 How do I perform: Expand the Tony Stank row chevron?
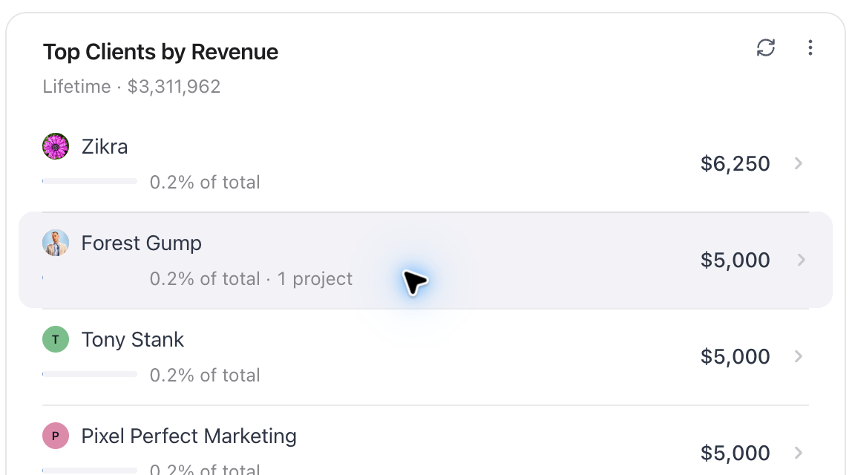pyautogui.click(x=799, y=356)
